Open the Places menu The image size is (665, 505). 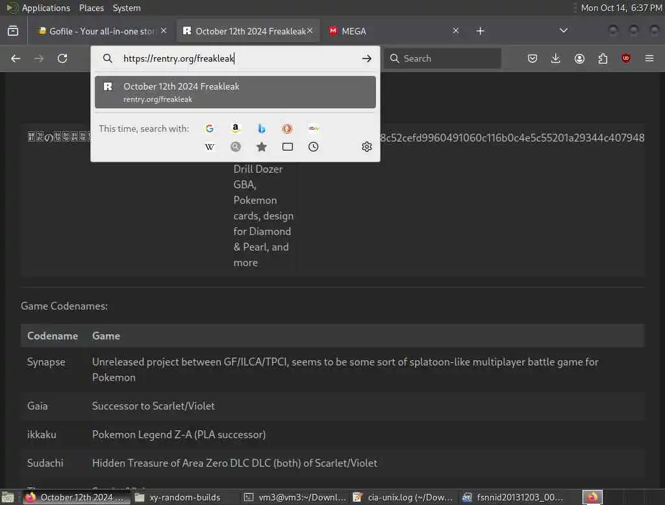tap(91, 8)
